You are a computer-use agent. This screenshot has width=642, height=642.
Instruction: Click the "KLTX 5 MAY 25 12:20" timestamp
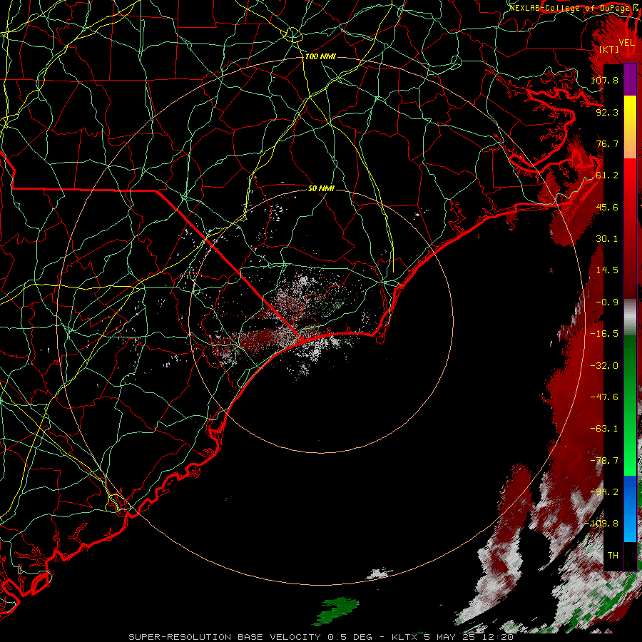(x=452, y=637)
